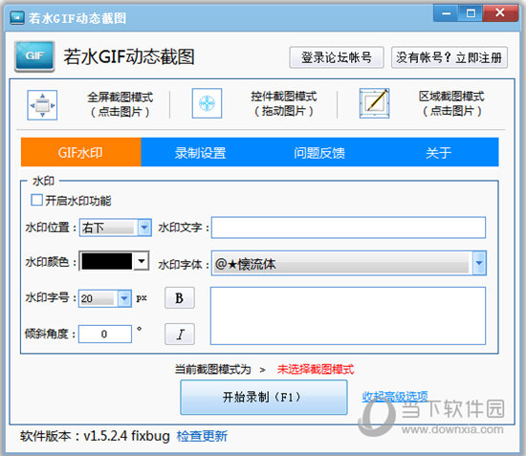Image resolution: width=526 pixels, height=456 pixels.
Task: Click the 控件截图模式 label text
Action: pos(284,97)
